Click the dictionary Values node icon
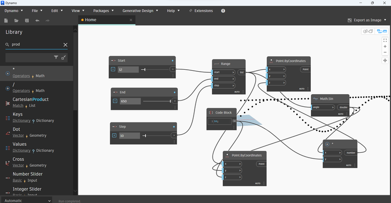The width and height of the screenshot is (391, 203). (x=8, y=148)
